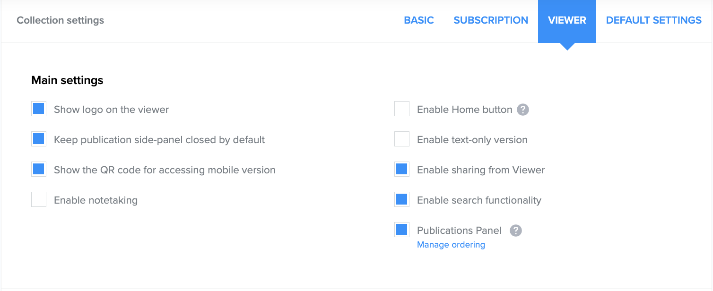Toggle the Publications Panel checkbox
Screen dimensions: 713x291
402,230
